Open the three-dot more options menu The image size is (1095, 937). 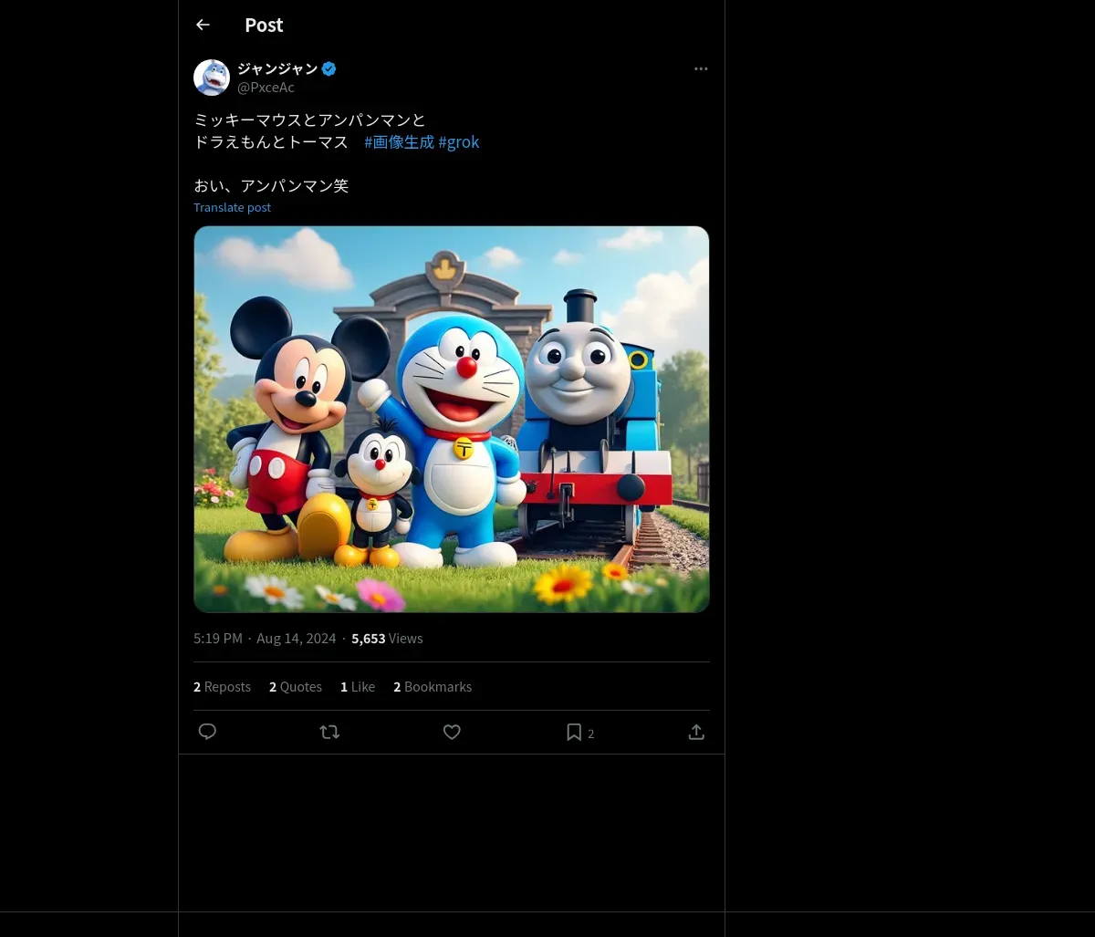point(701,69)
